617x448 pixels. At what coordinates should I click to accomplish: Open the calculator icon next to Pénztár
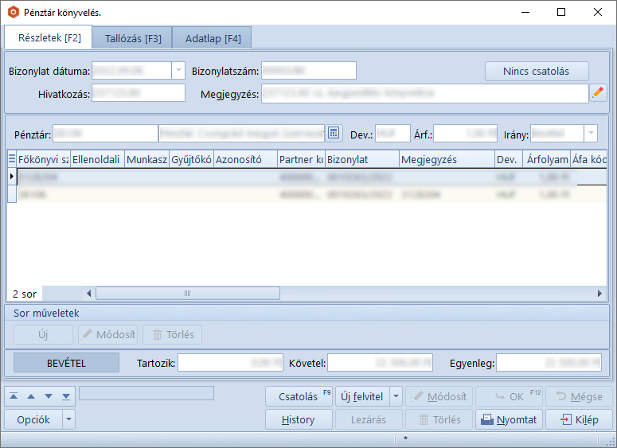pos(334,133)
